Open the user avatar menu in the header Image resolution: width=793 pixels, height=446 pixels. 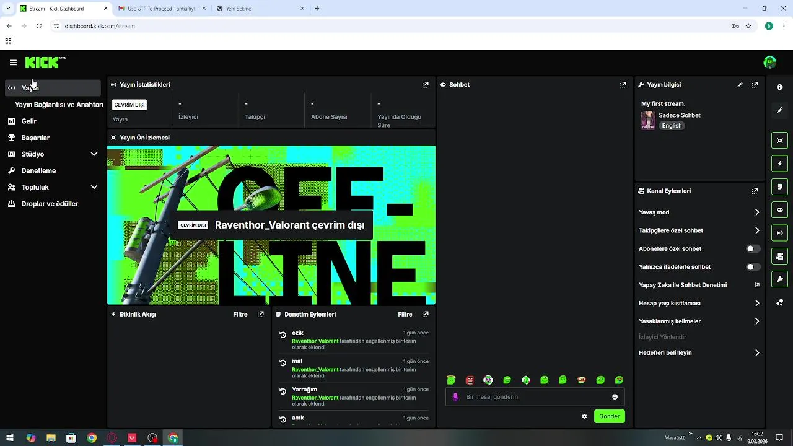coord(770,62)
